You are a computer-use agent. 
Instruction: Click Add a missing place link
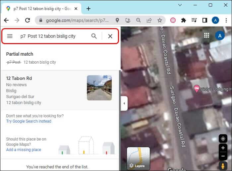24,150
